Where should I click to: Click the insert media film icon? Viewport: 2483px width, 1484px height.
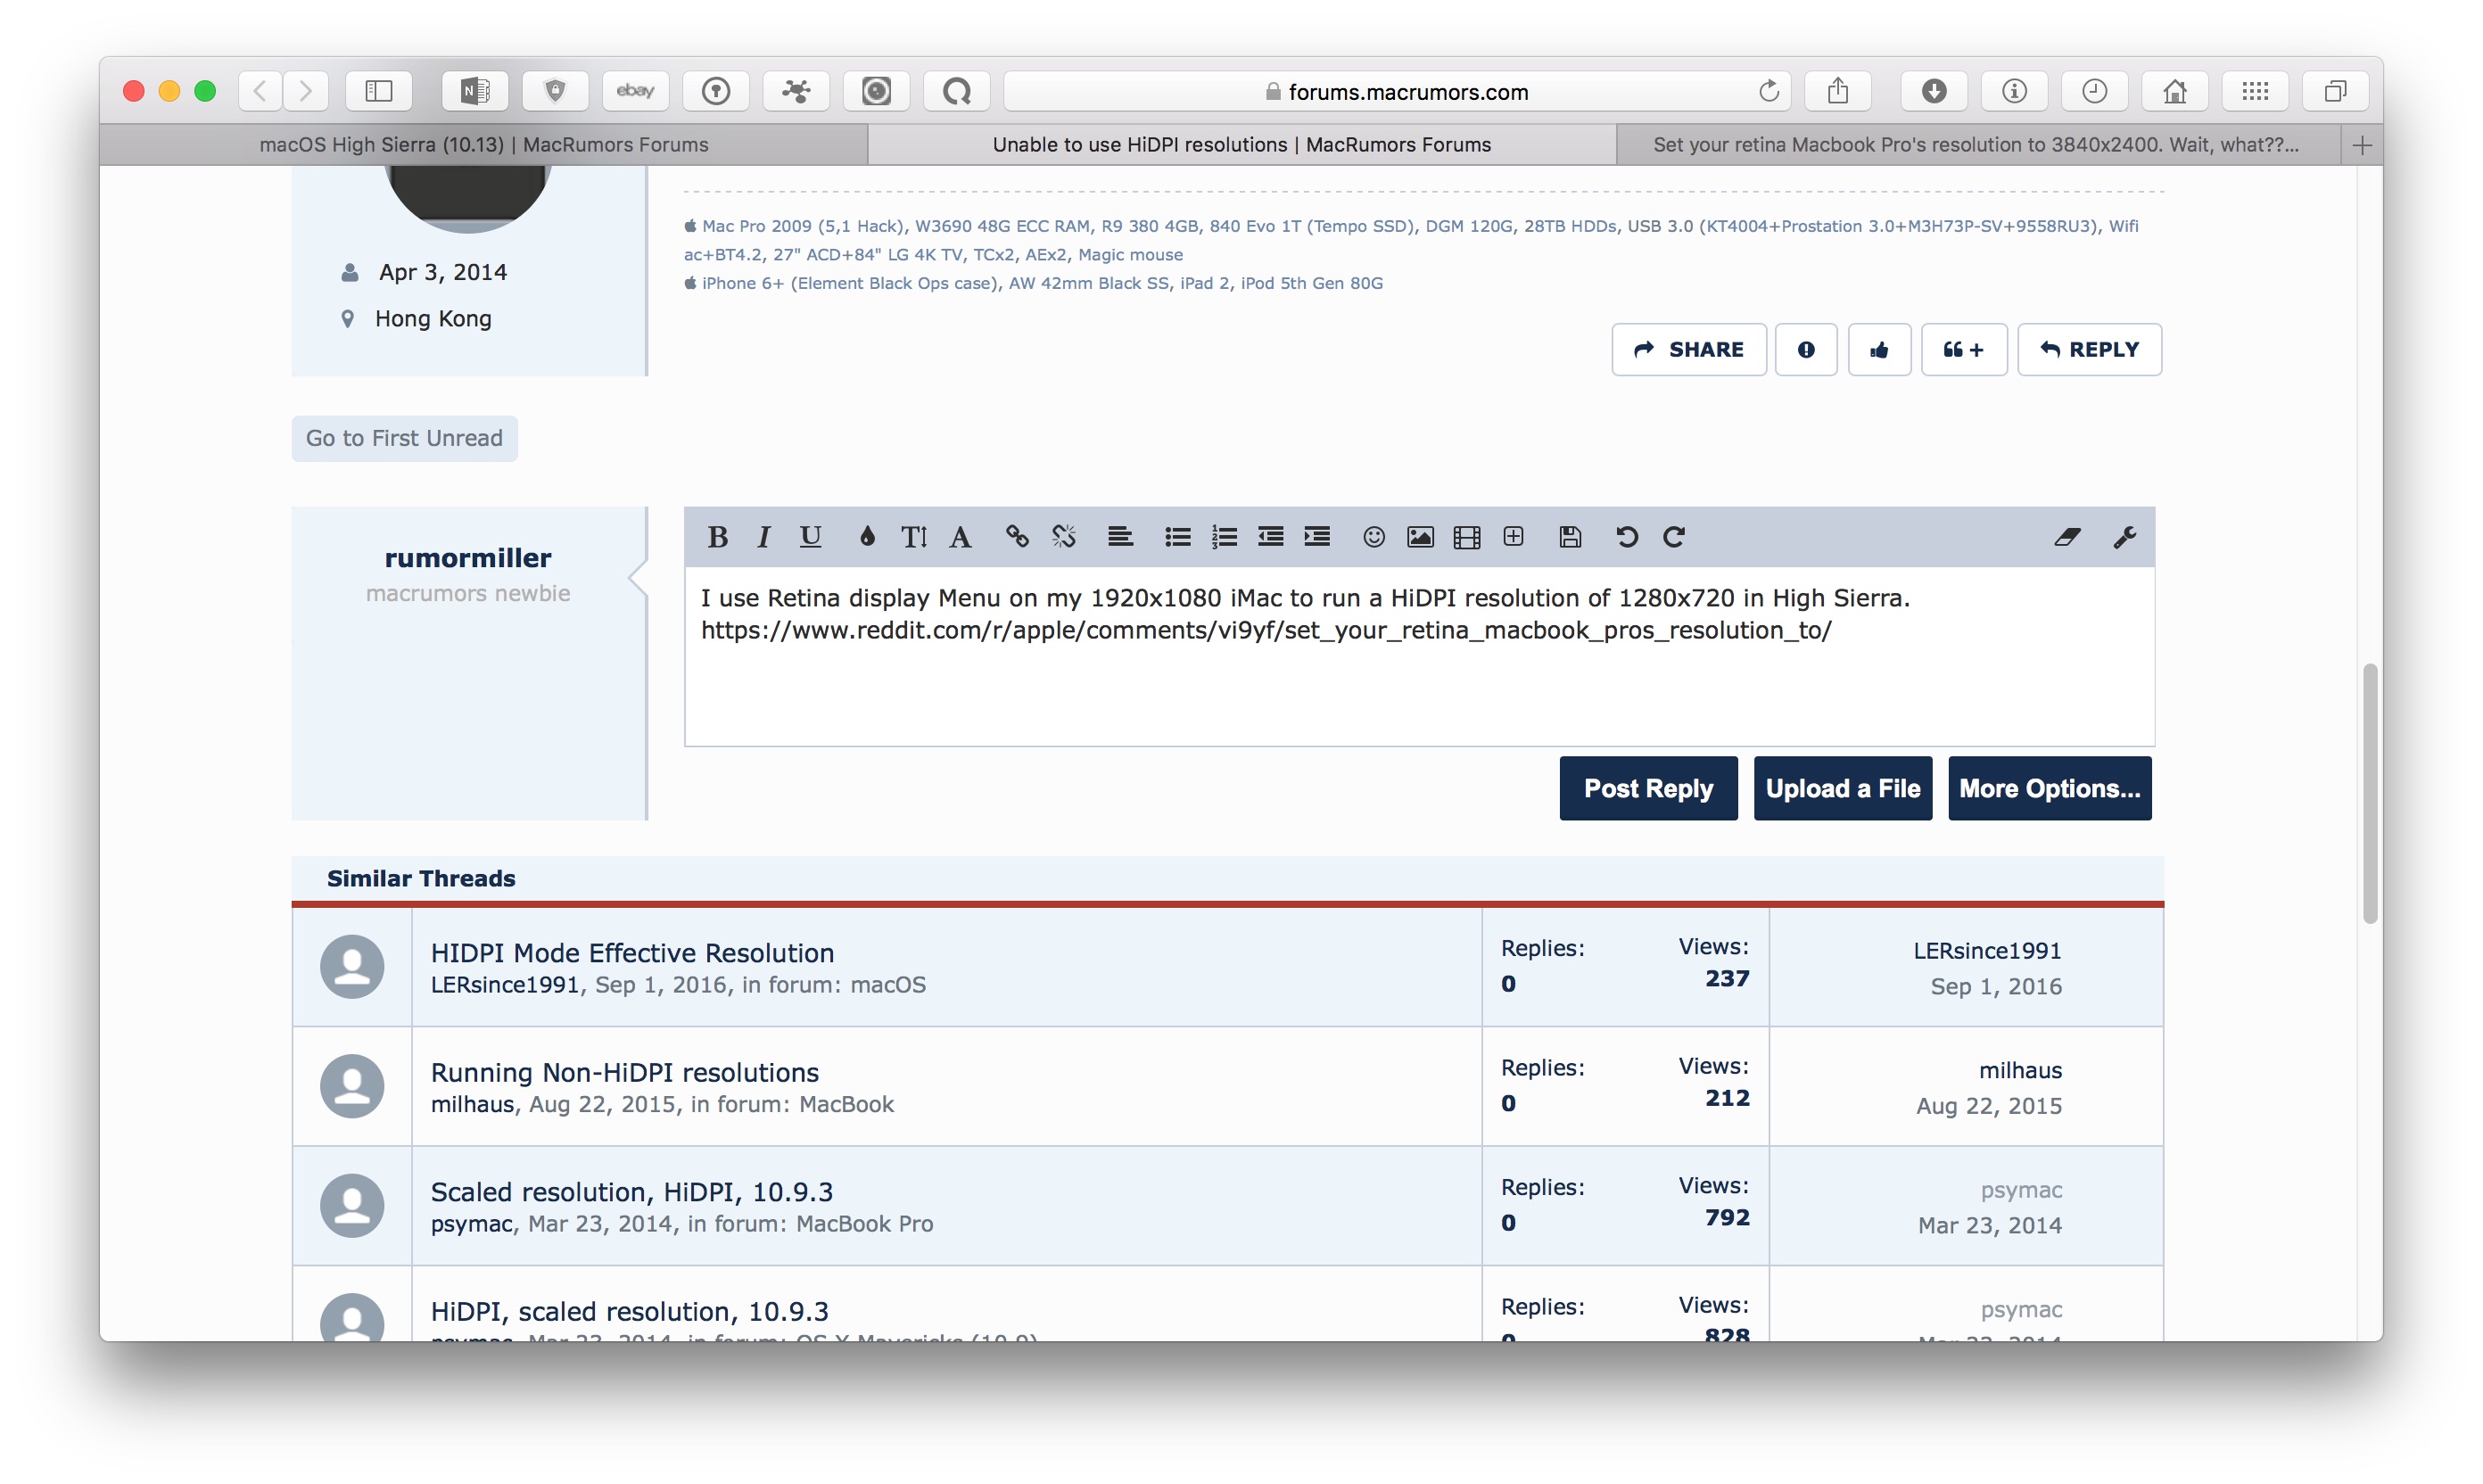1467,537
